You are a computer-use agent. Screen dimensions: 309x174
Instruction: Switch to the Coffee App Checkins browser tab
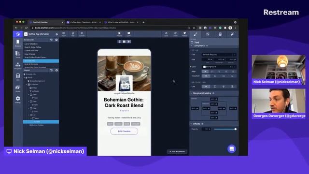84,22
